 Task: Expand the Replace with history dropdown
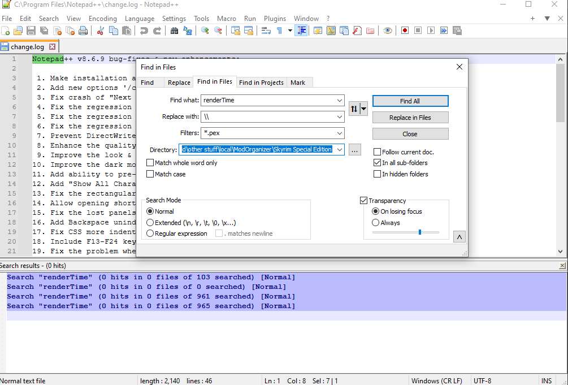(x=340, y=116)
